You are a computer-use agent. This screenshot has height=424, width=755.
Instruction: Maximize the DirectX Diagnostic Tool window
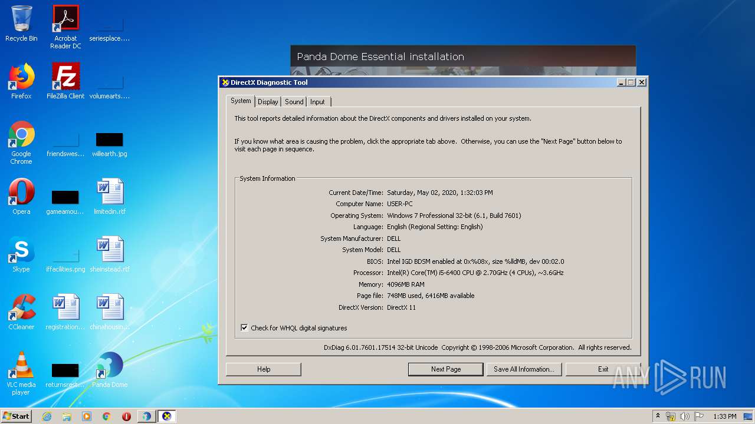click(631, 82)
